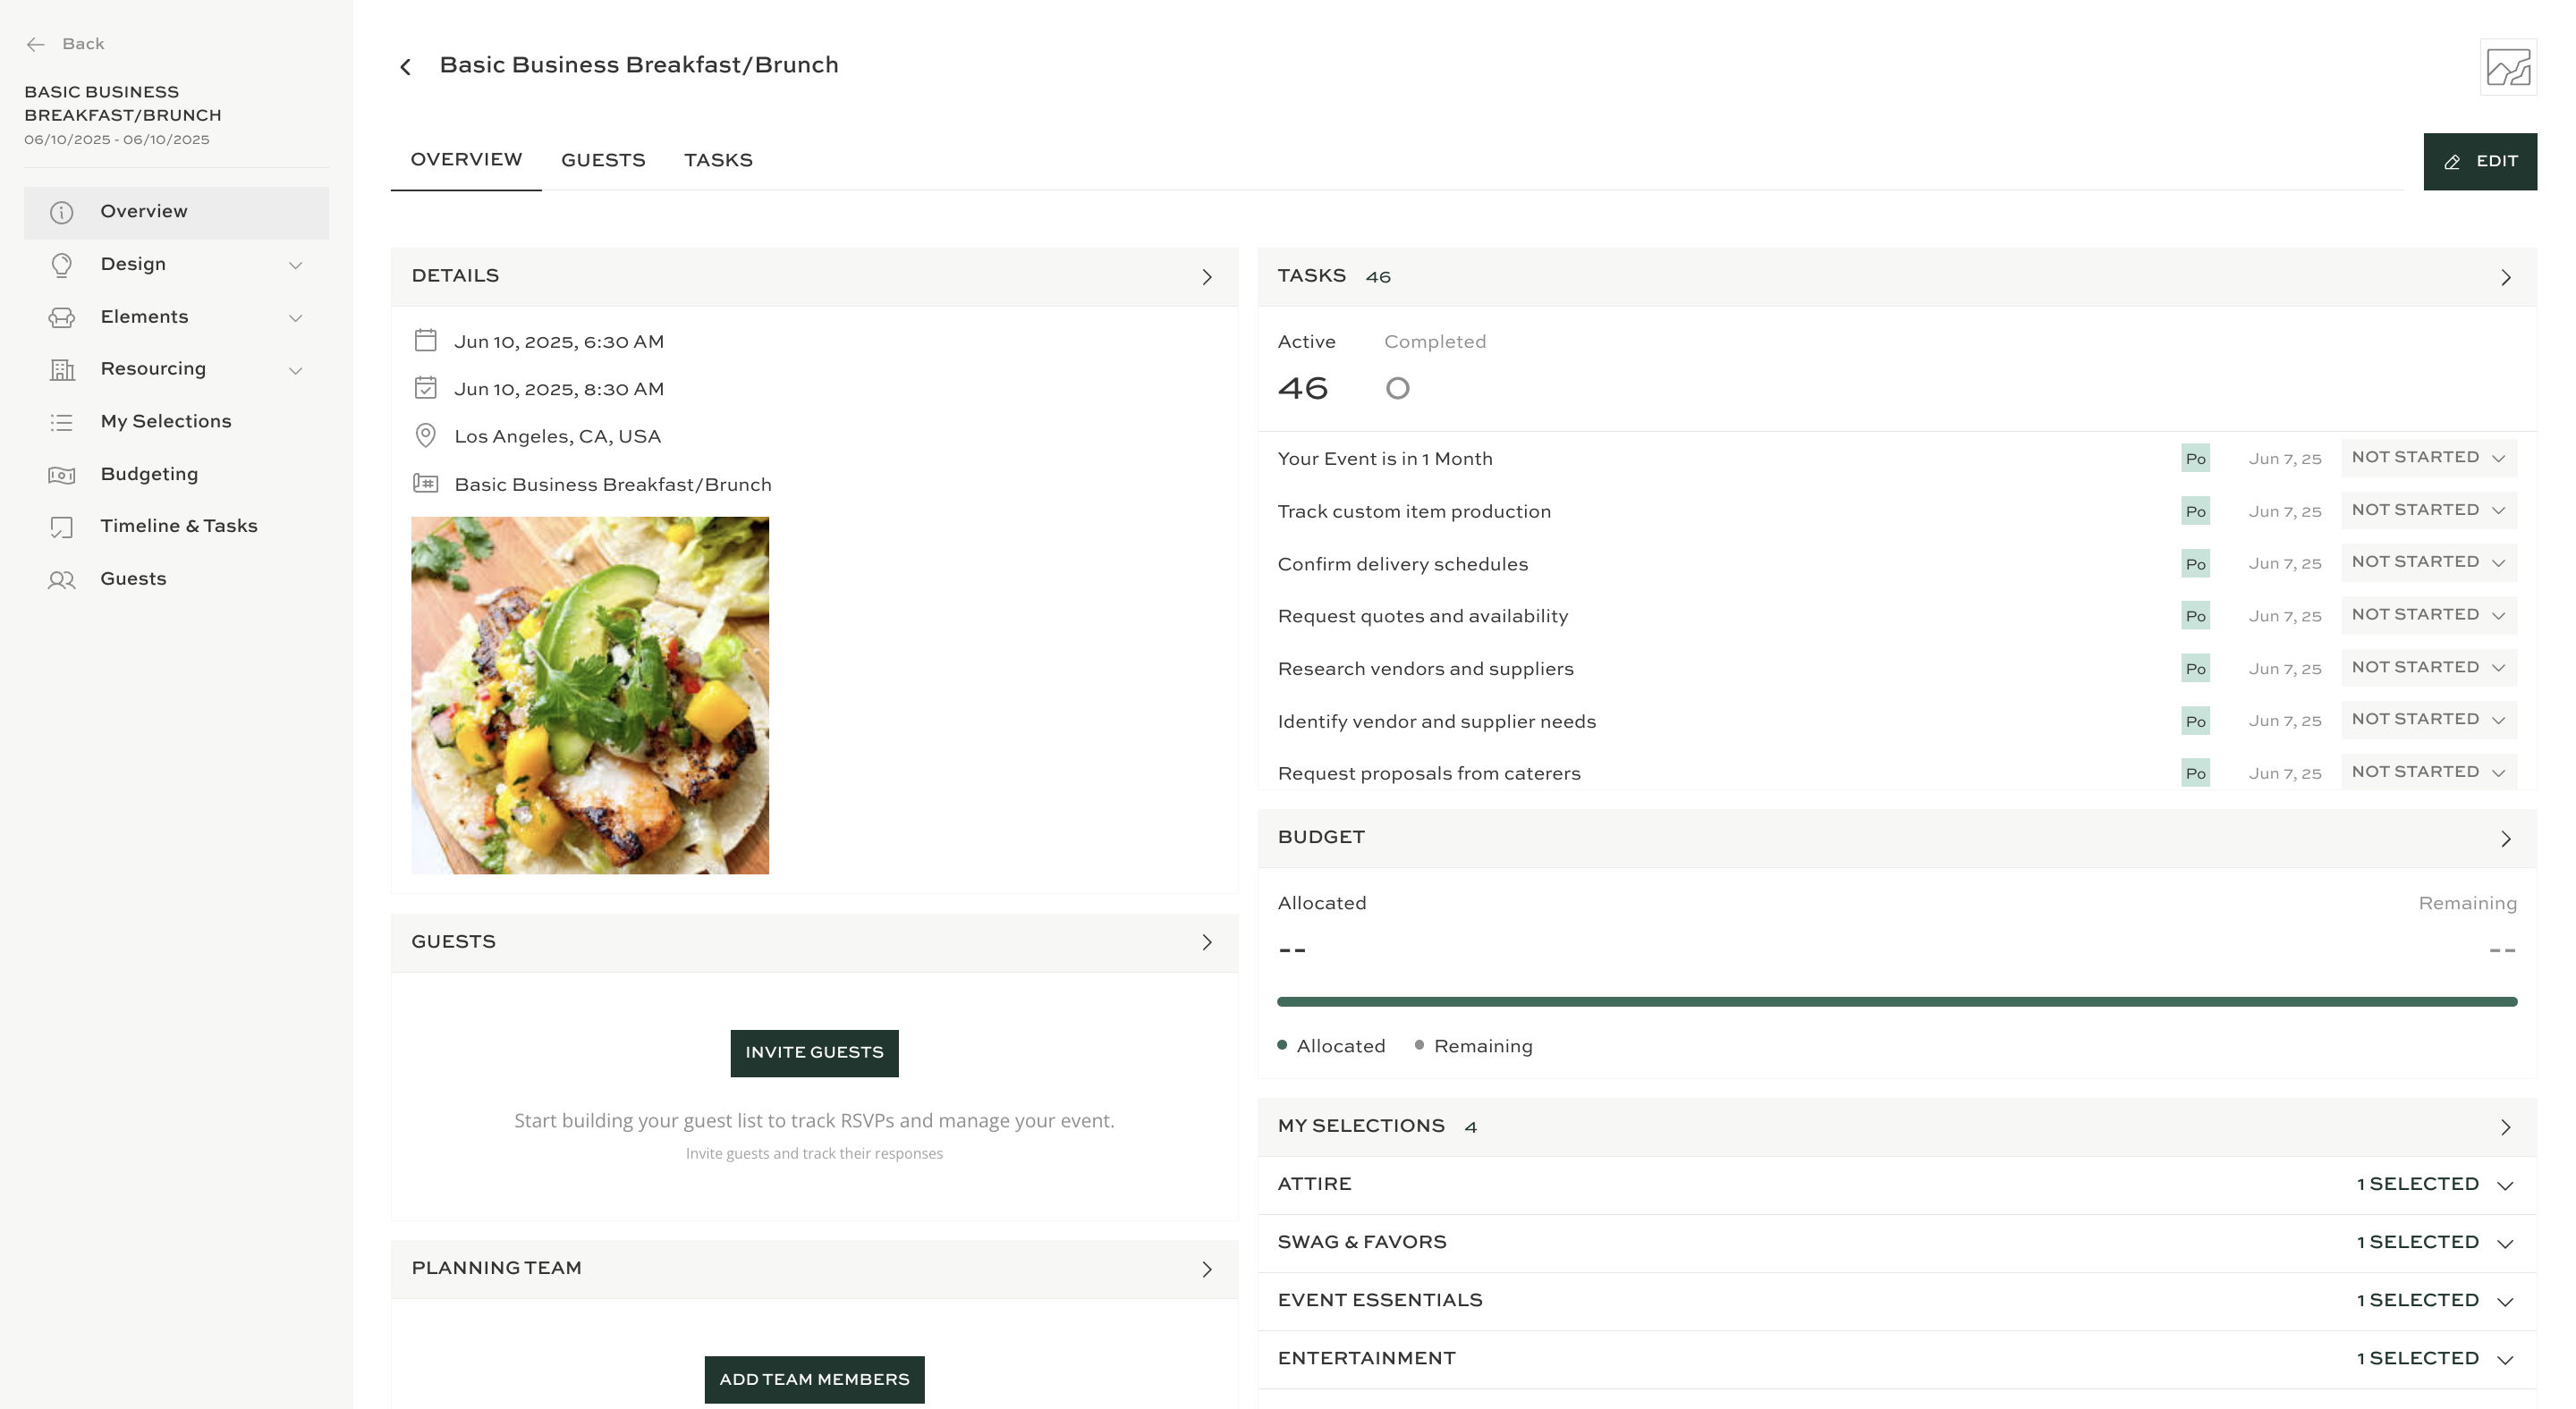Click the Back arrow icon in sidebar
The height and width of the screenshot is (1409, 2576).
36,44
